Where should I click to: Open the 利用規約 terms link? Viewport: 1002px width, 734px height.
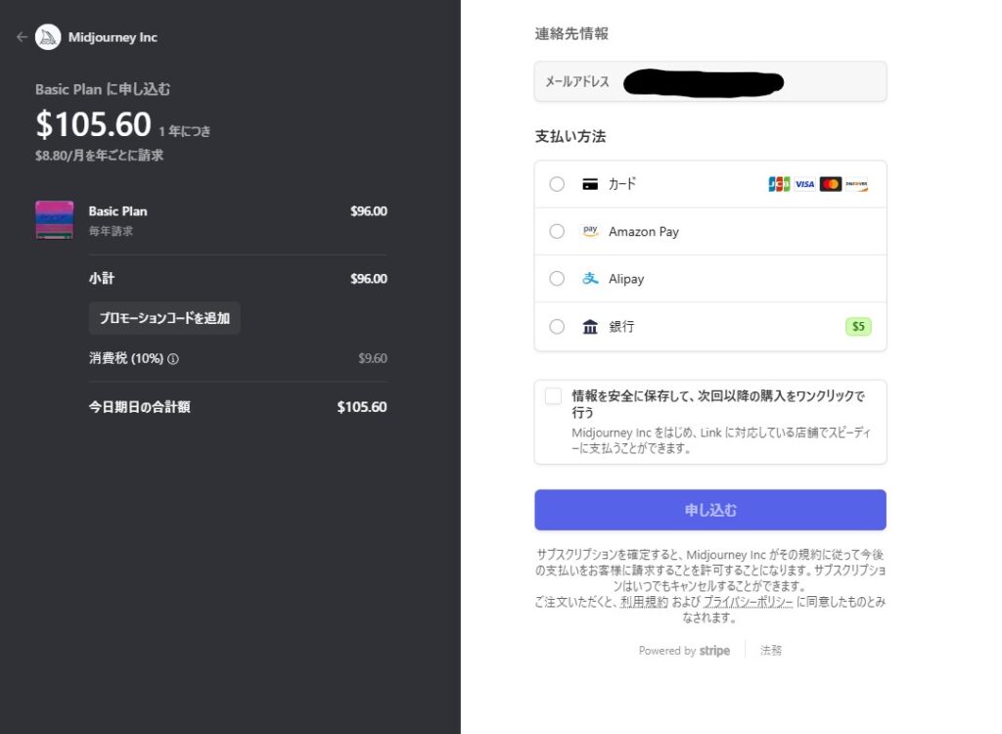pyautogui.click(x=644, y=602)
